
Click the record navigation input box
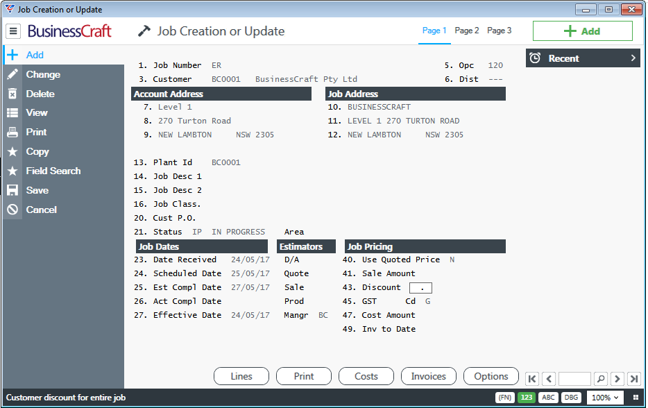(x=575, y=379)
